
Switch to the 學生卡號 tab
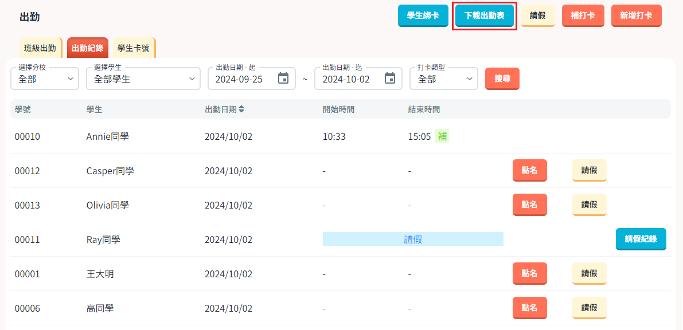tap(134, 48)
